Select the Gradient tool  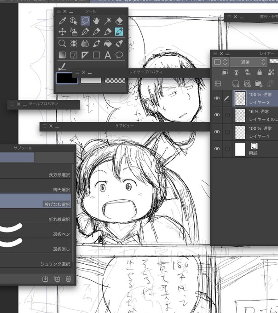click(62, 55)
